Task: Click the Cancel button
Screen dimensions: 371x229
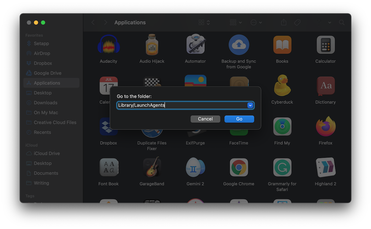Action: pos(205,119)
